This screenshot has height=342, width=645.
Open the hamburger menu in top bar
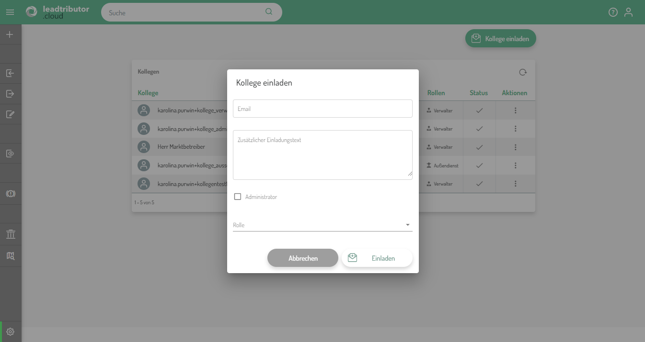[x=10, y=12]
